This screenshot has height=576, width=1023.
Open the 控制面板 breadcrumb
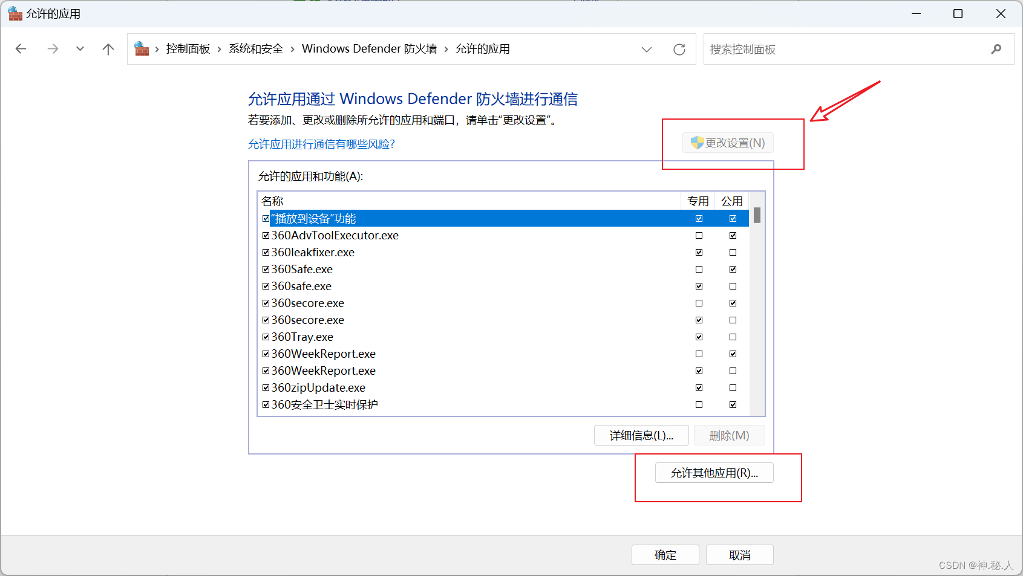click(188, 49)
